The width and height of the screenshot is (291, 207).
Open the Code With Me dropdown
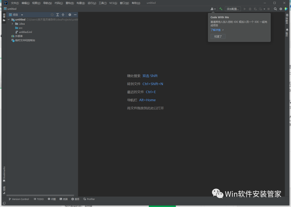pos(213,9)
